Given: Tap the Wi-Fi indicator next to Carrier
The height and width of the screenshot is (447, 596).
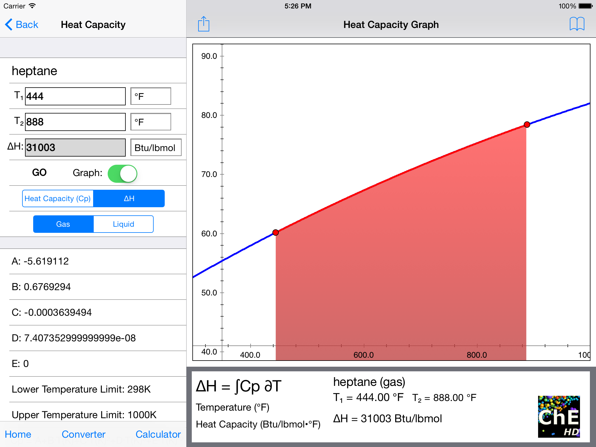Looking at the screenshot, I should tap(33, 6).
